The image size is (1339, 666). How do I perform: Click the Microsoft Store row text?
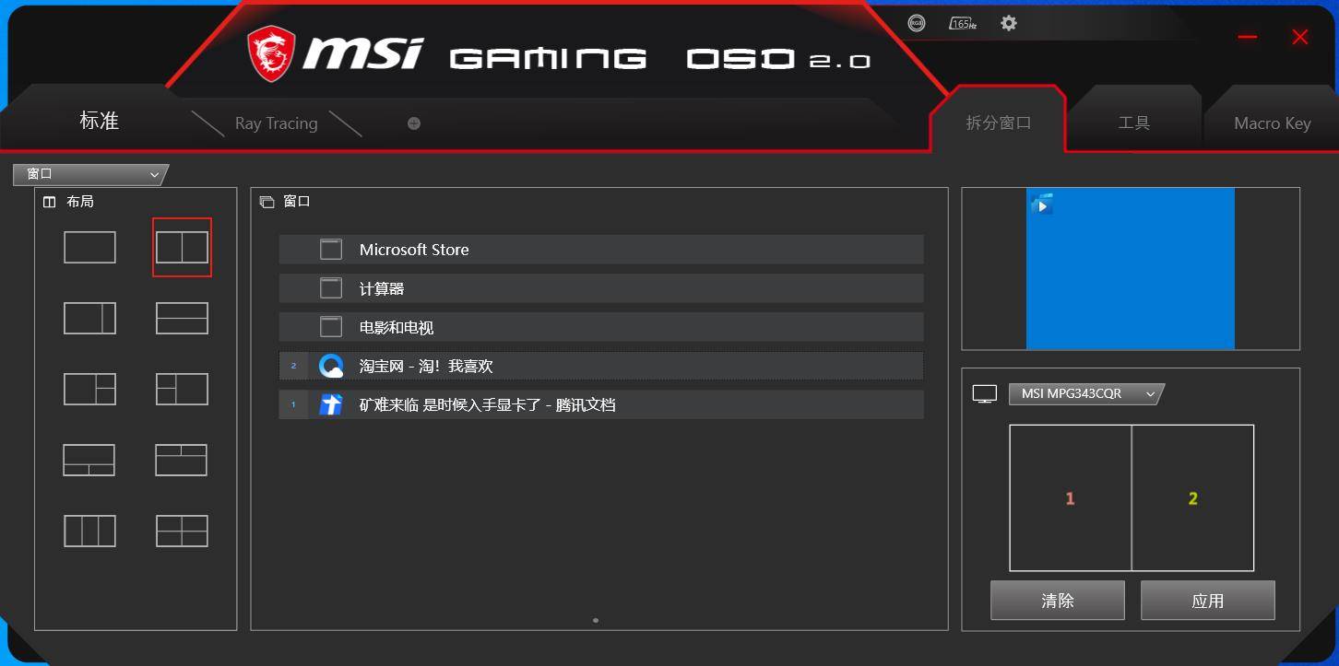[414, 250]
